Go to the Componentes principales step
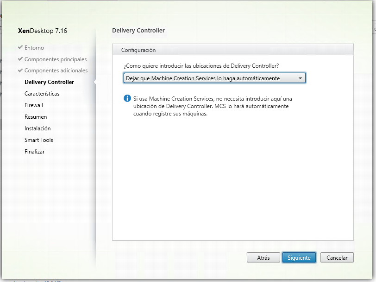This screenshot has width=376, height=282. pyautogui.click(x=56, y=59)
